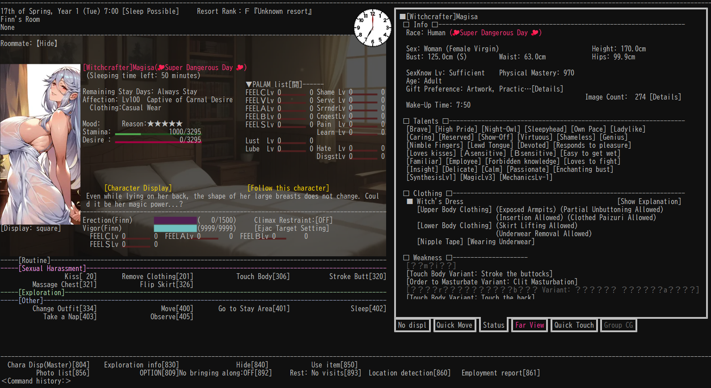This screenshot has height=388, width=711.
Task: Toggle Rest: No visits[893] setting
Action: pos(325,373)
